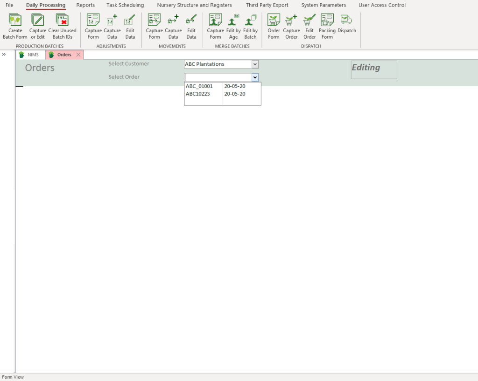Image resolution: width=478 pixels, height=381 pixels.
Task: Open Capture or Edit production batch
Action: pyautogui.click(x=37, y=21)
